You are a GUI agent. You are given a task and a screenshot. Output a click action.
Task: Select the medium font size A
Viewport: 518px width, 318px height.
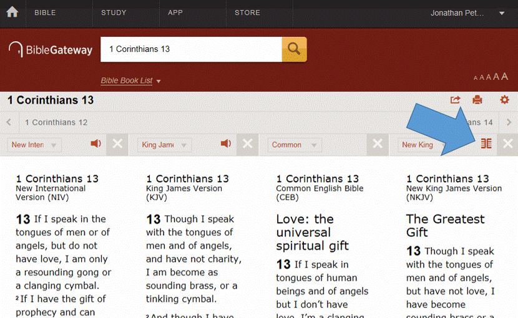coord(489,77)
